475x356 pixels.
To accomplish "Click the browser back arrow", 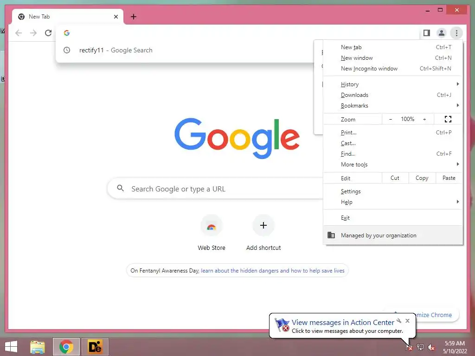I will coord(19,33).
